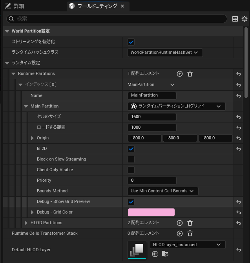Reset cell size value to default
Image resolution: width=250 pixels, height=263 pixels.
(x=239, y=117)
